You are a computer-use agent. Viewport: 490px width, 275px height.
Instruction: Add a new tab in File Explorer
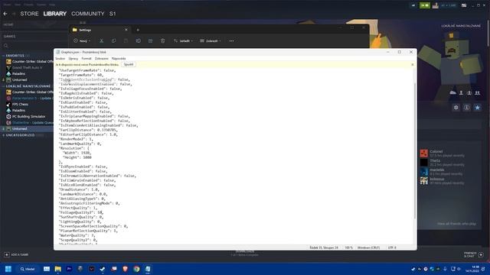point(138,30)
